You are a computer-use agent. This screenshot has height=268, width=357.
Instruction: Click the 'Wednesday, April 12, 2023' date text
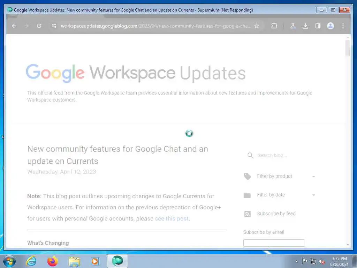click(61, 172)
